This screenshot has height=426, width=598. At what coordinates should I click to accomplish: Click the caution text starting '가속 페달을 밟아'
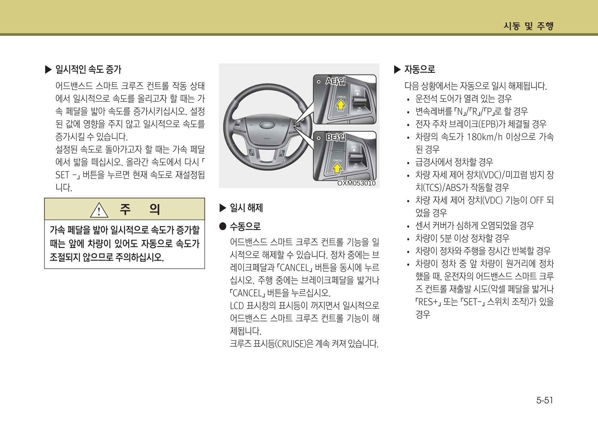[x=124, y=244]
